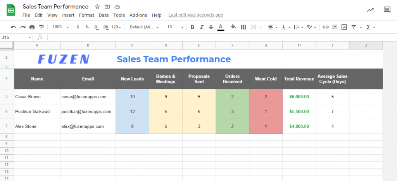Viewport: 397px width, 181px height.
Task: Click the Print icon
Action: pos(32,27)
